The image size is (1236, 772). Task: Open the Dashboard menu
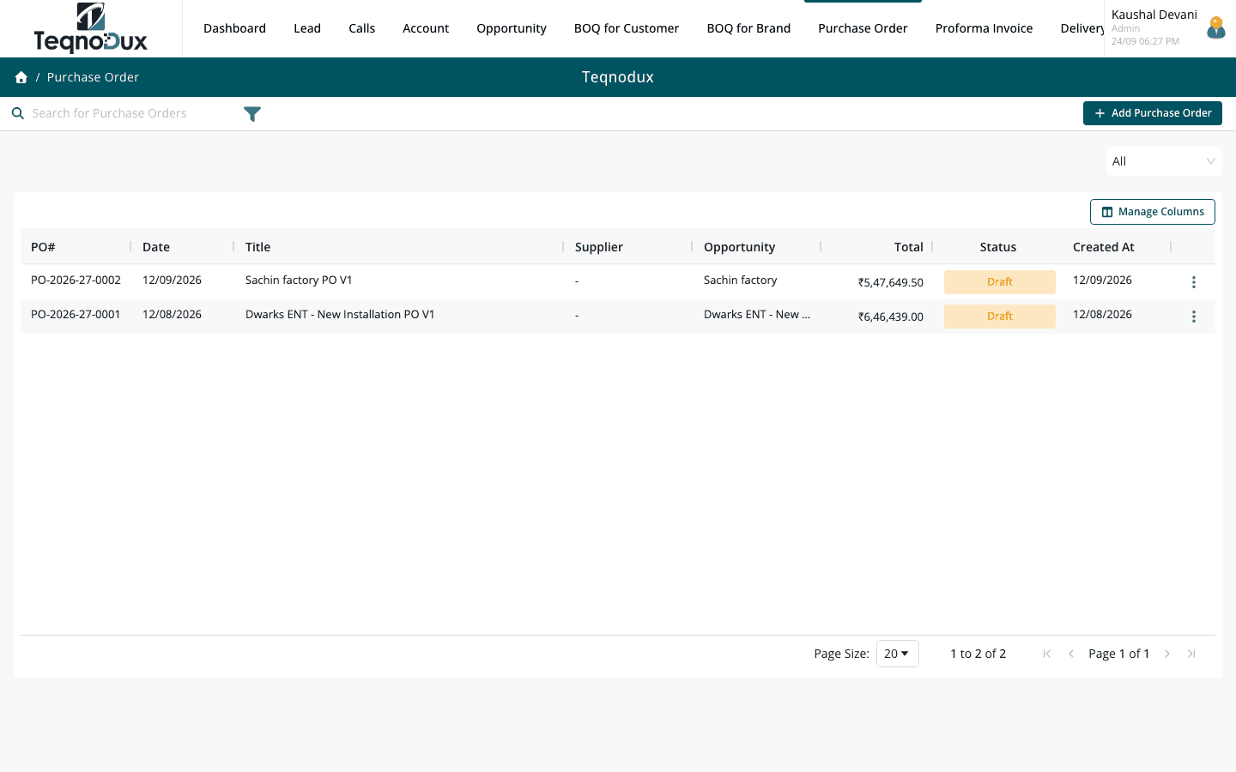pyautogui.click(x=234, y=28)
